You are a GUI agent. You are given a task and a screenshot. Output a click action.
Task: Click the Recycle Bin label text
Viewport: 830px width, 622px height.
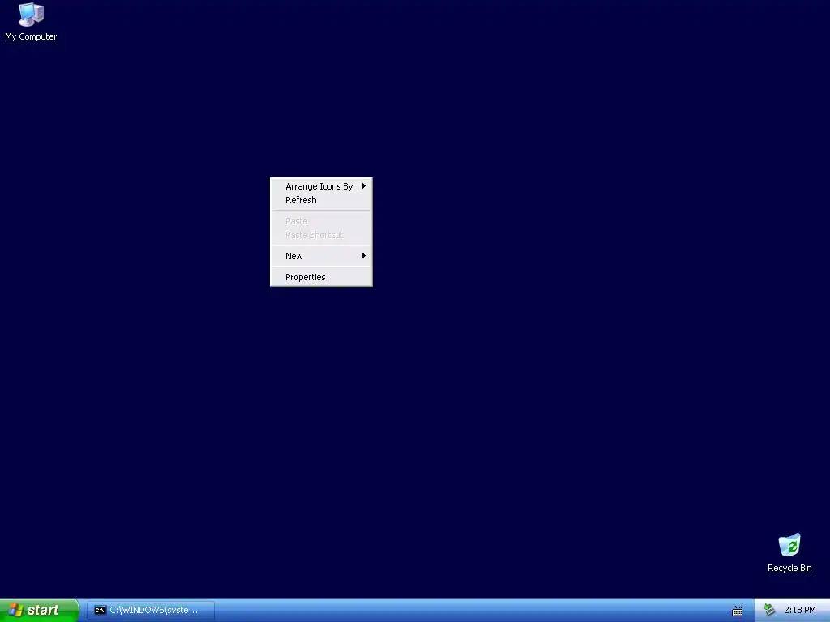point(789,568)
